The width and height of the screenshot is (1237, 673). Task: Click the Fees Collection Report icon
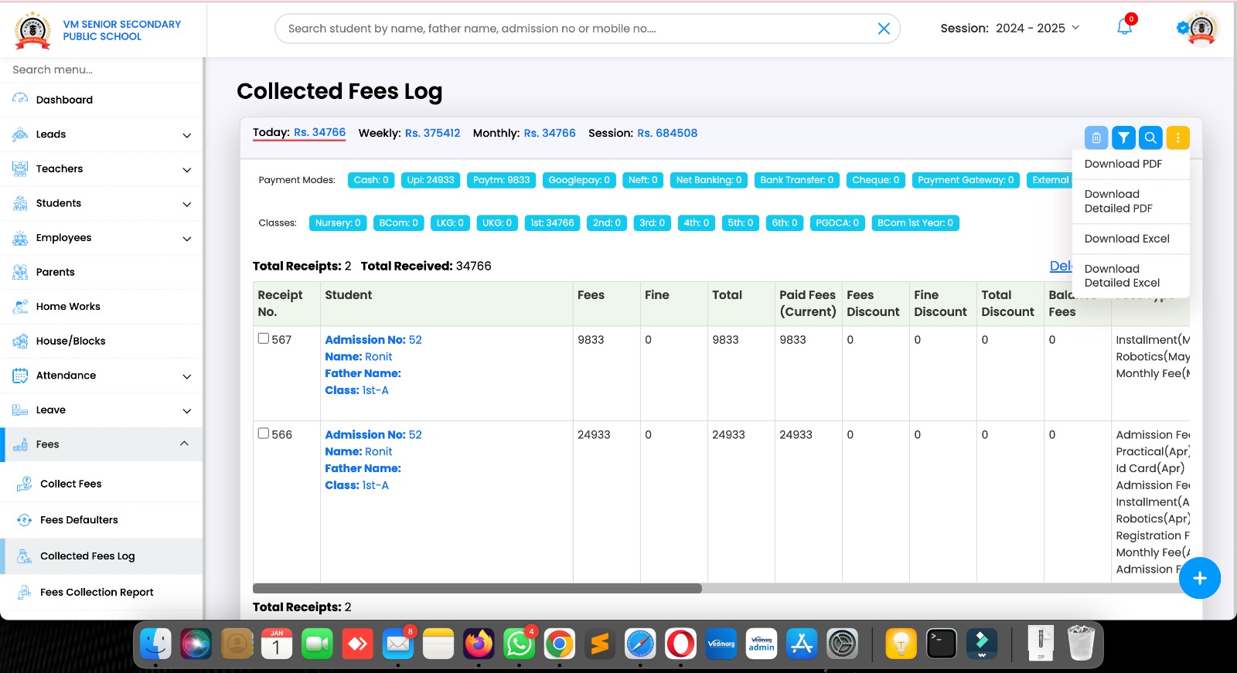25,592
